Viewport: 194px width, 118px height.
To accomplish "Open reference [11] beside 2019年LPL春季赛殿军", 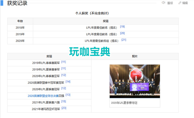I will 63,62.
